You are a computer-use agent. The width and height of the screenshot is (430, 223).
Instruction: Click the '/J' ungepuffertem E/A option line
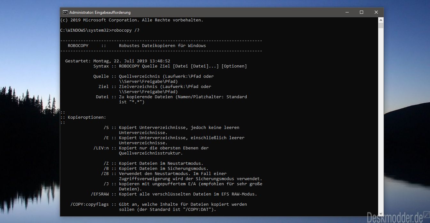(x=183, y=184)
